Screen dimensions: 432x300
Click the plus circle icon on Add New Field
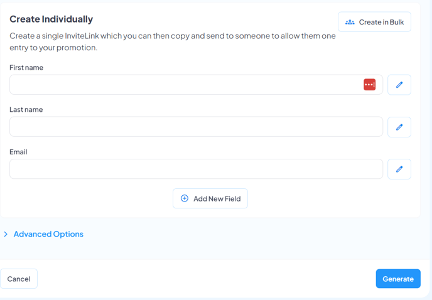[x=185, y=198]
